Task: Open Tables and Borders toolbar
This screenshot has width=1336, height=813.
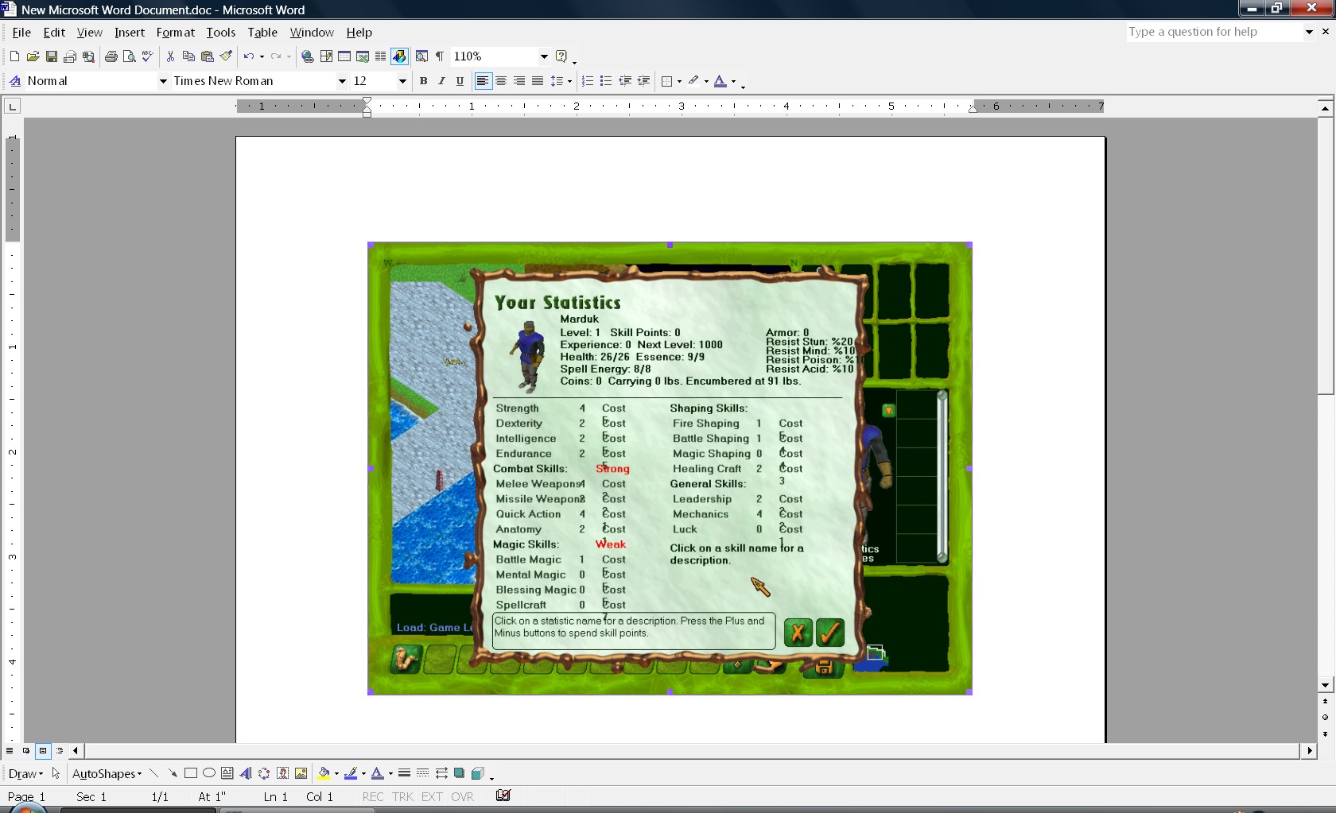Action: tap(326, 56)
